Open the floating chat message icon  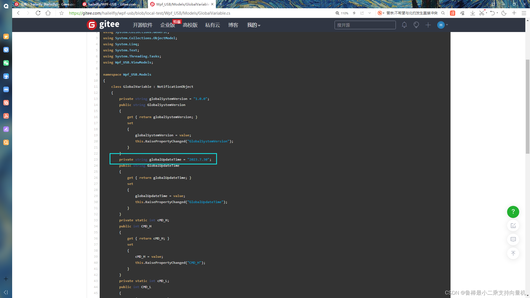[x=513, y=240]
